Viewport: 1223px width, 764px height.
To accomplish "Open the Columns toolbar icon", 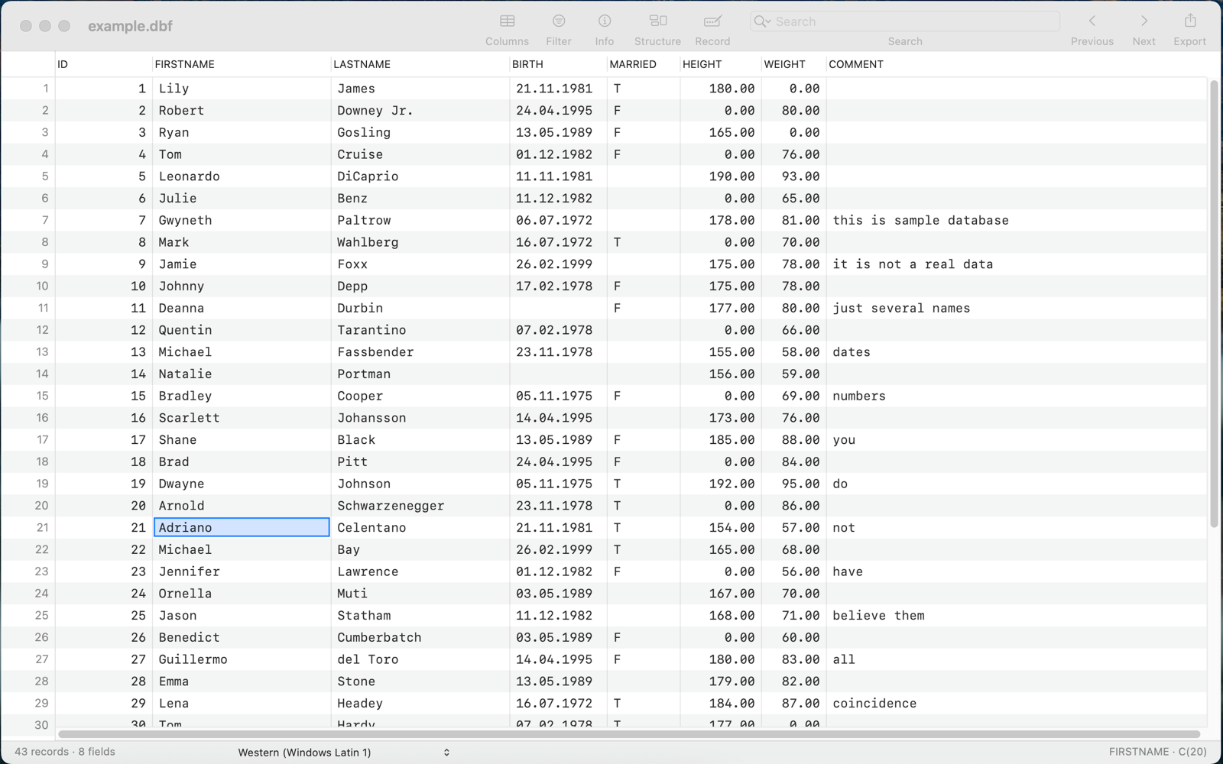I will coord(507,21).
